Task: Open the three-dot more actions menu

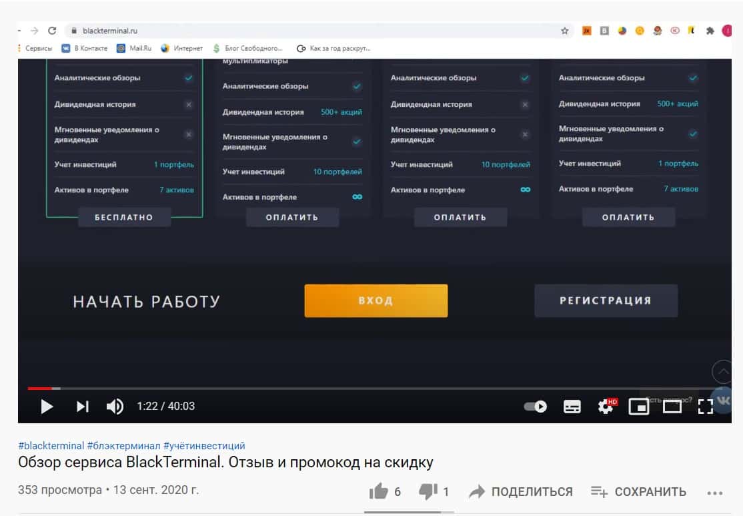Action: pyautogui.click(x=714, y=493)
